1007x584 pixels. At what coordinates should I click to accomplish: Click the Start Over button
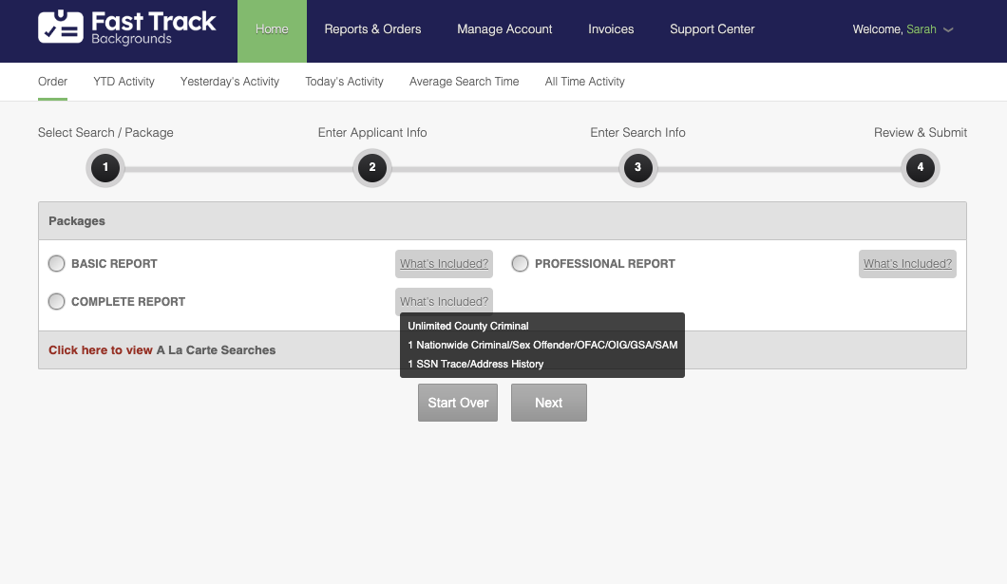click(458, 403)
